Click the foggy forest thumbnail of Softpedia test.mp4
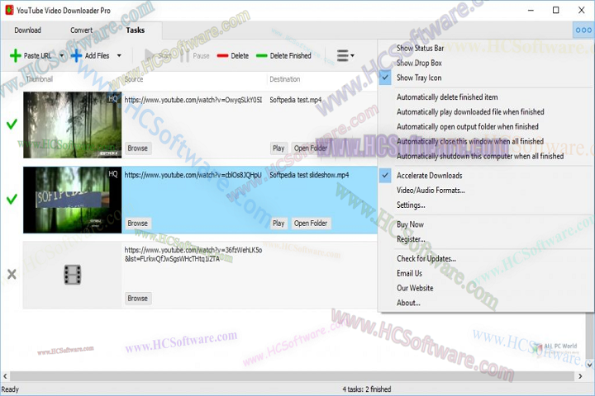Image resolution: width=595 pixels, height=396 pixels. coord(73,125)
